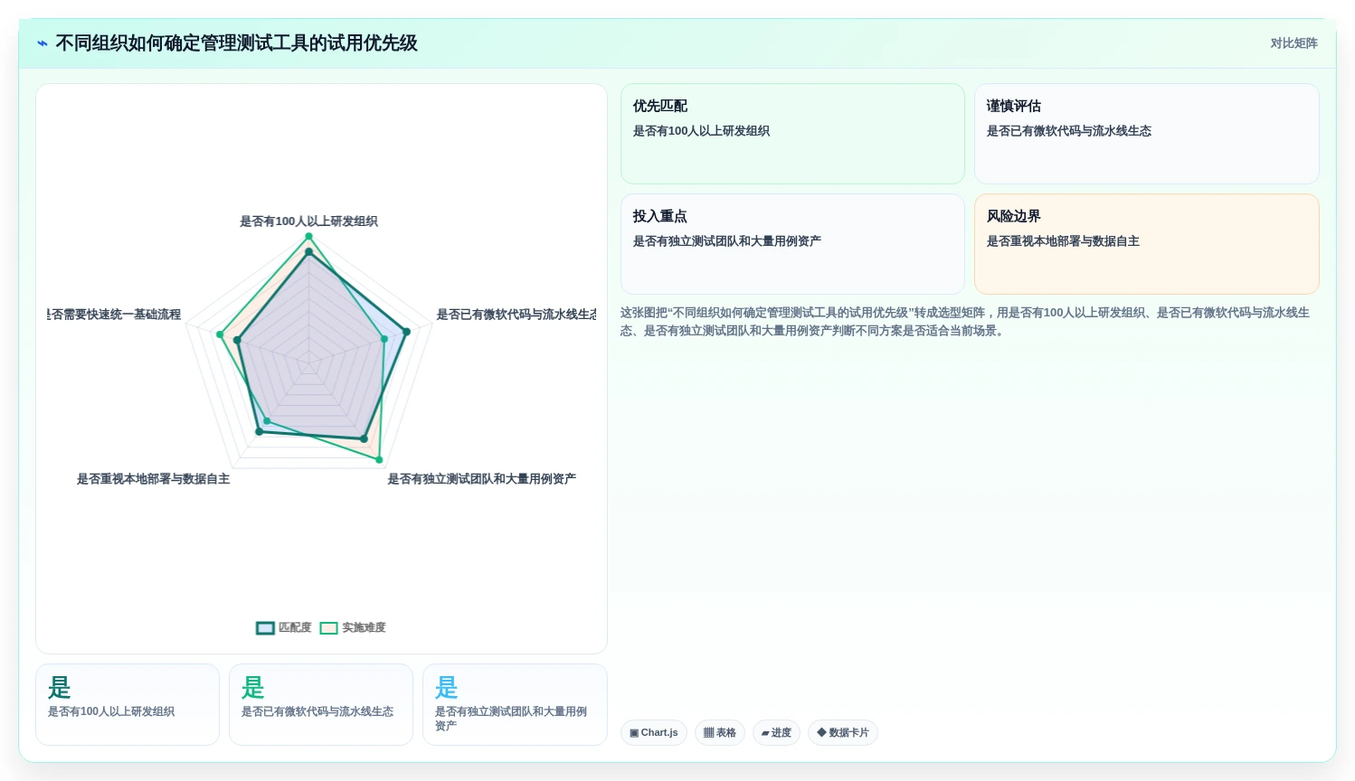The width and height of the screenshot is (1355, 781).
Task: Select the 表格 tag
Action: pyautogui.click(x=720, y=732)
